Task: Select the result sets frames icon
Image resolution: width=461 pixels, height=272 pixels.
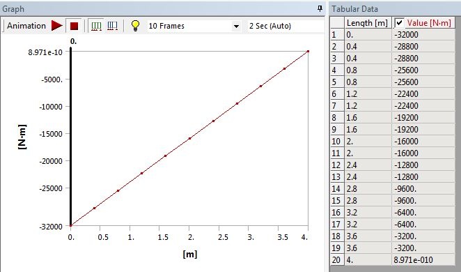Action: tap(112, 26)
